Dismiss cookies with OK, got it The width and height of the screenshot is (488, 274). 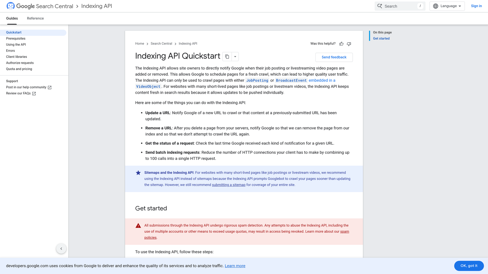[469, 265]
